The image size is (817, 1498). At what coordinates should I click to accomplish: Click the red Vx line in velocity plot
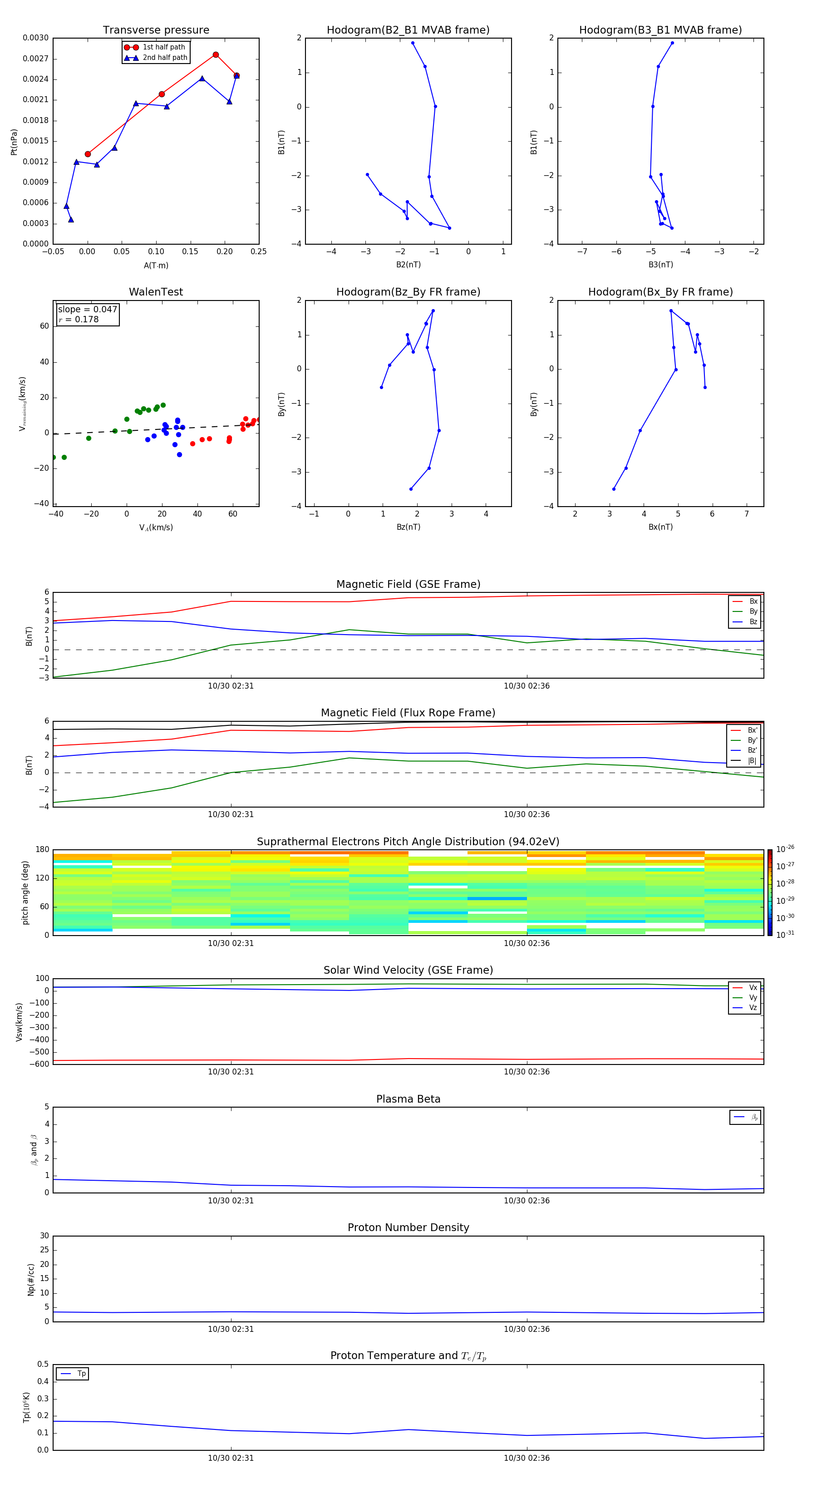[x=408, y=1059]
